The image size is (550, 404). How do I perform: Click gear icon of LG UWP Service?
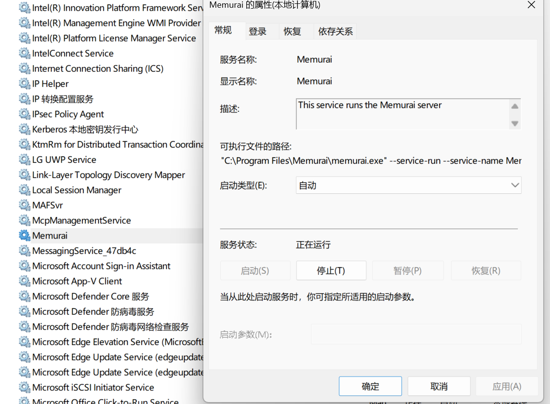(x=25, y=160)
